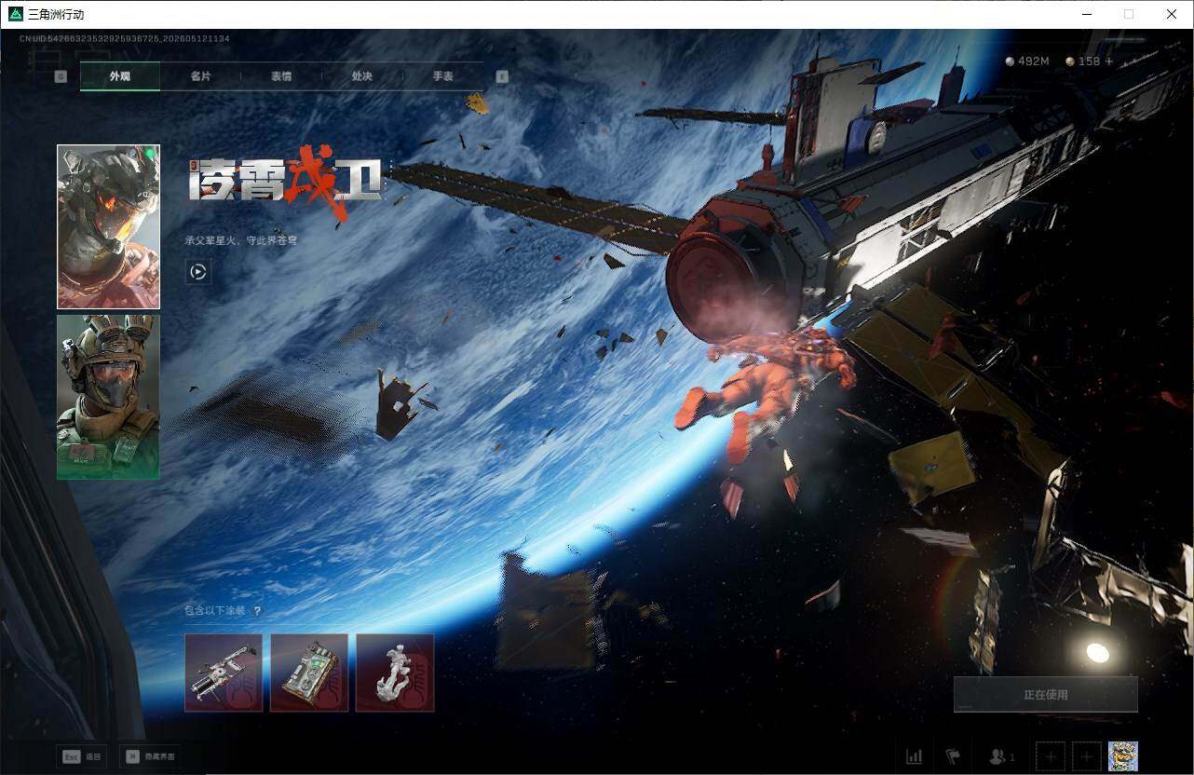Open the 包含以下涂装 help question mark
This screenshot has height=775, width=1194.
[x=257, y=611]
